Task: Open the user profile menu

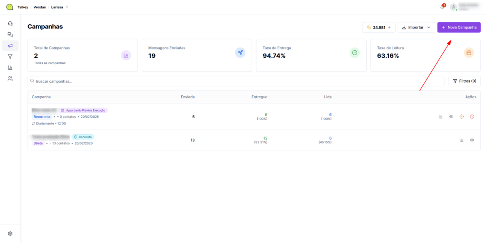Action: pyautogui.click(x=466, y=7)
